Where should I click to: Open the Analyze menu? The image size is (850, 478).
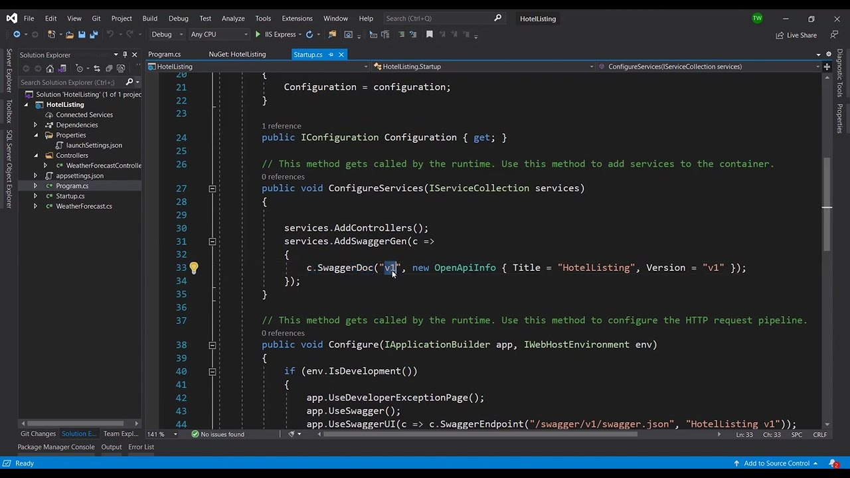click(233, 18)
